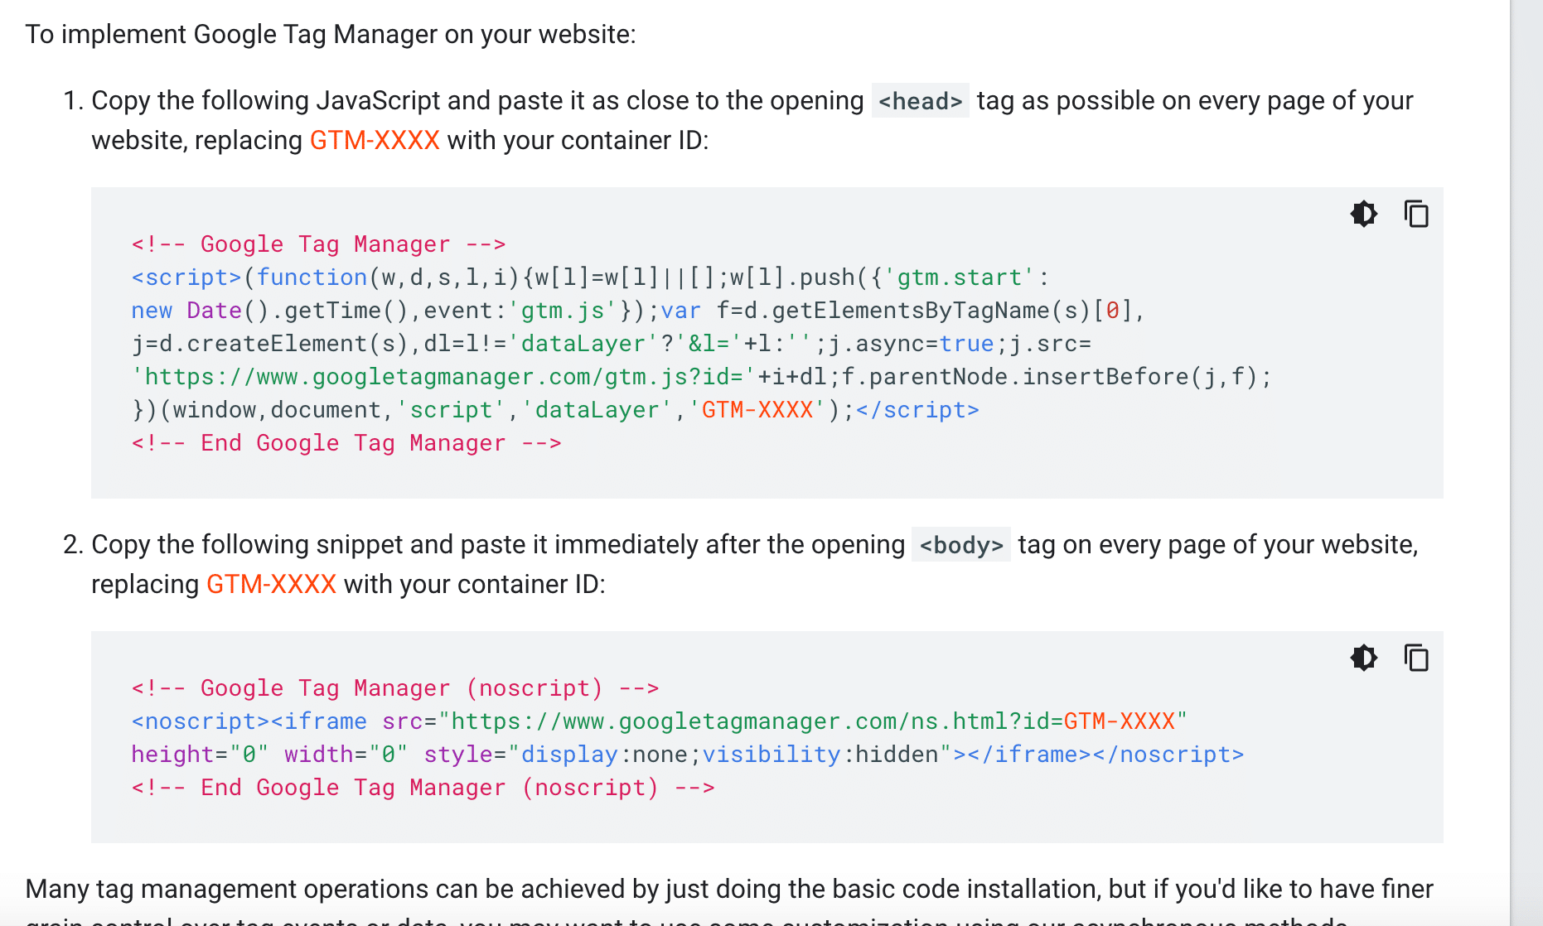Click the 'Google Tag Manager (noscript) -->' opening comment
The height and width of the screenshot is (926, 1543).
pos(395,688)
